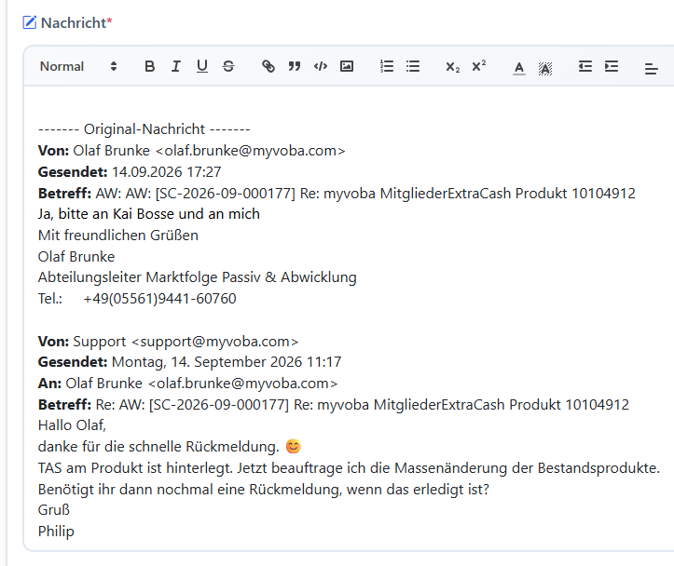The width and height of the screenshot is (674, 566).
Task: Click the Original-Nachricht separator line
Action: pos(144,129)
